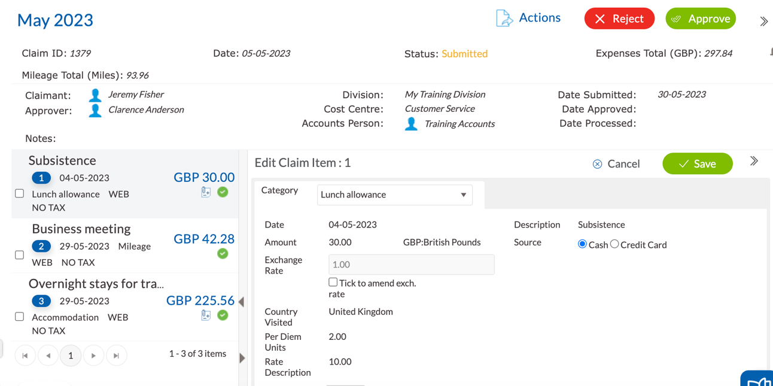Click the Claimant Jeremy Fisher person icon

[x=95, y=95]
